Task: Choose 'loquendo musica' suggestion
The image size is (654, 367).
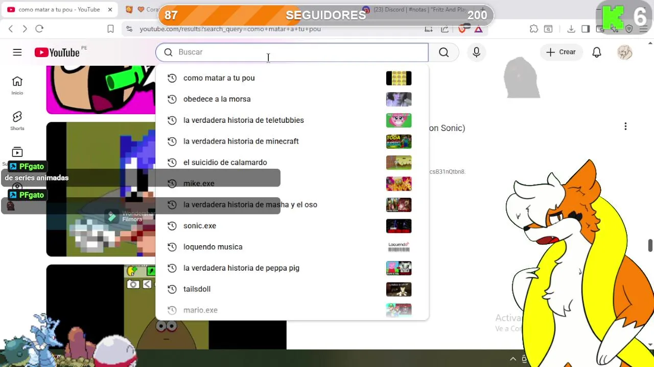Action: (x=292, y=247)
